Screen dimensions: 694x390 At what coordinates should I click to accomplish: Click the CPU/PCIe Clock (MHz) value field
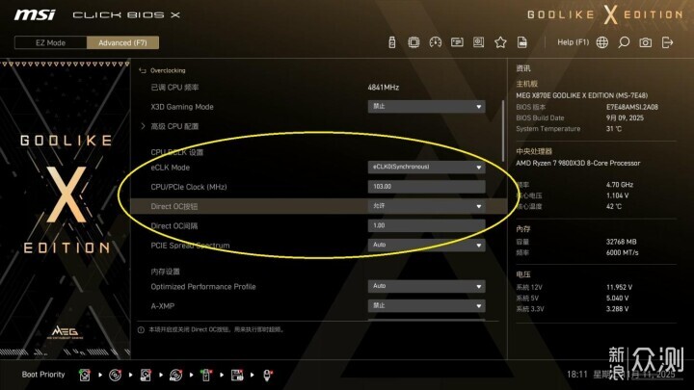[x=426, y=187]
